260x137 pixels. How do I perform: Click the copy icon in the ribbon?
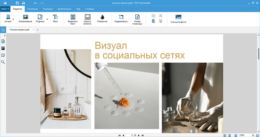153,16
